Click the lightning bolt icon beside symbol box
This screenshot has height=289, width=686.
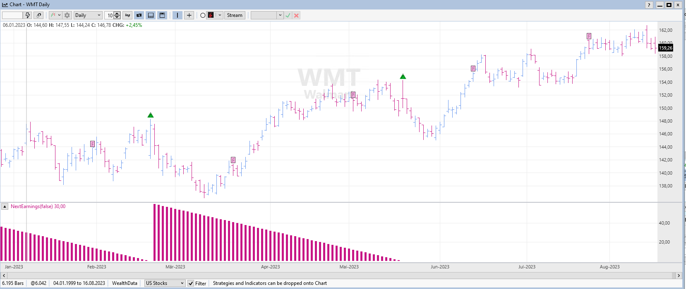pyautogui.click(x=28, y=15)
